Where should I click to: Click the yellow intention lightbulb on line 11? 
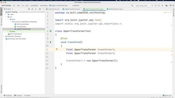[x=57, y=49]
